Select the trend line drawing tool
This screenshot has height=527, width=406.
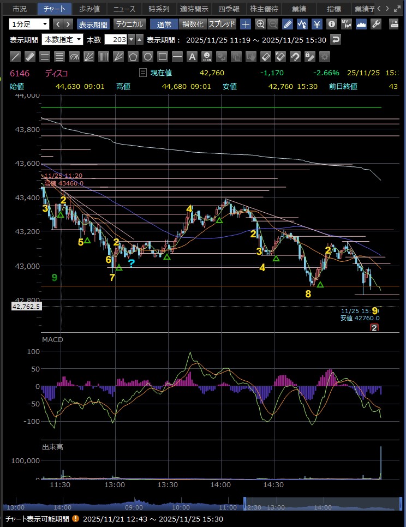[x=15, y=56]
